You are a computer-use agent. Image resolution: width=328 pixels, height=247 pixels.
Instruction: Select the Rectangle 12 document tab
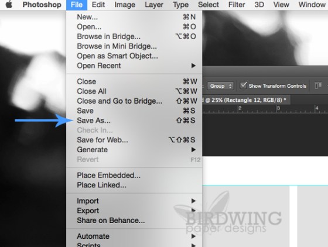(x=247, y=100)
